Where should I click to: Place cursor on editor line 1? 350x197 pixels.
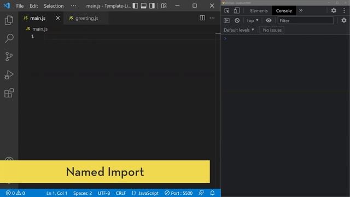pos(130,37)
